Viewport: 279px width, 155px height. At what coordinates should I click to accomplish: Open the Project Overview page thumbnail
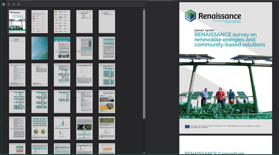[x=62, y=48]
